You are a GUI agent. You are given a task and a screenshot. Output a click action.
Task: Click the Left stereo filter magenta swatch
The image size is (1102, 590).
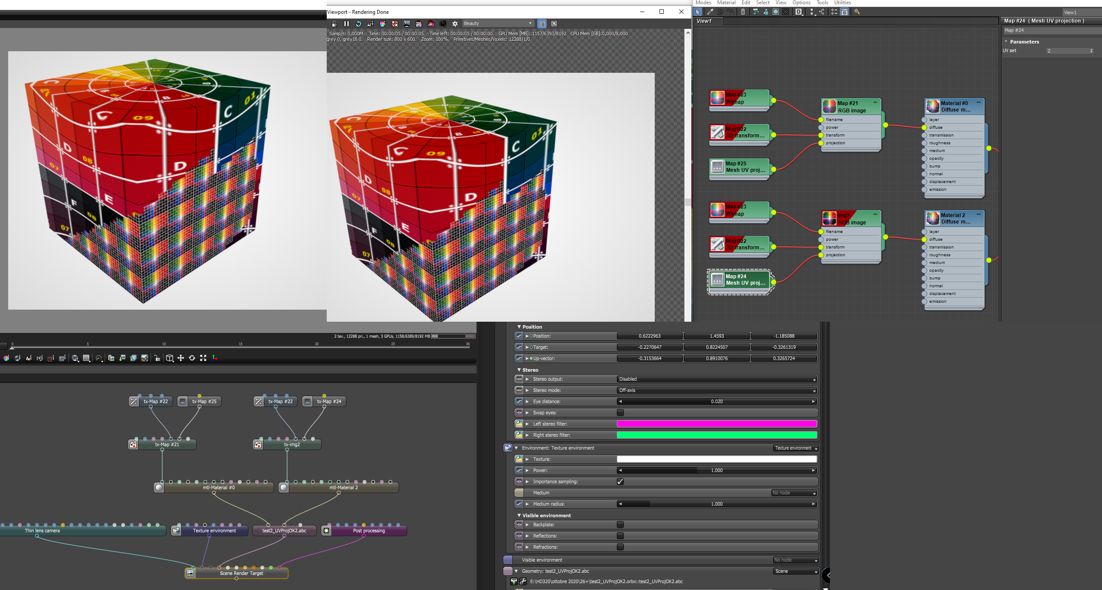tap(717, 424)
